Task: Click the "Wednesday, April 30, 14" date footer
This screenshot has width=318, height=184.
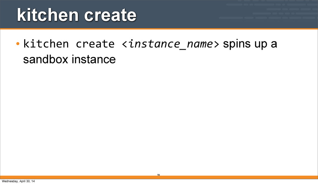Action: click(18, 181)
